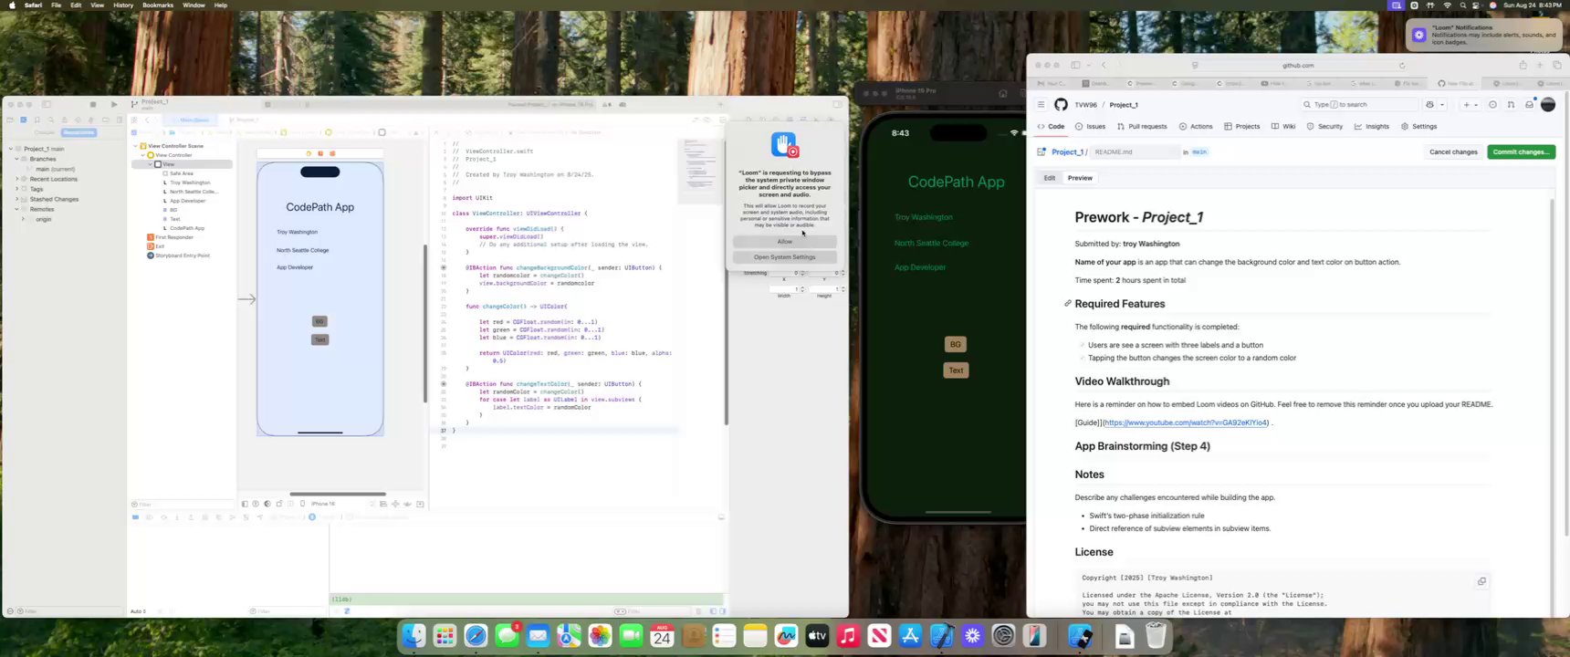Screen dimensions: 1570x657
Task: Open the GitHub notifications inbox icon
Action: click(x=1530, y=105)
